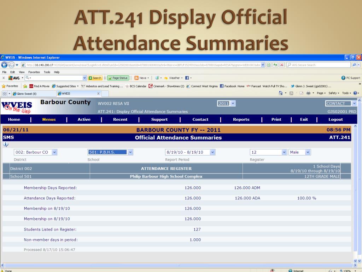The width and height of the screenshot is (362, 272).
Task: Click the Feeds icon in command bar
Action: [291, 93]
